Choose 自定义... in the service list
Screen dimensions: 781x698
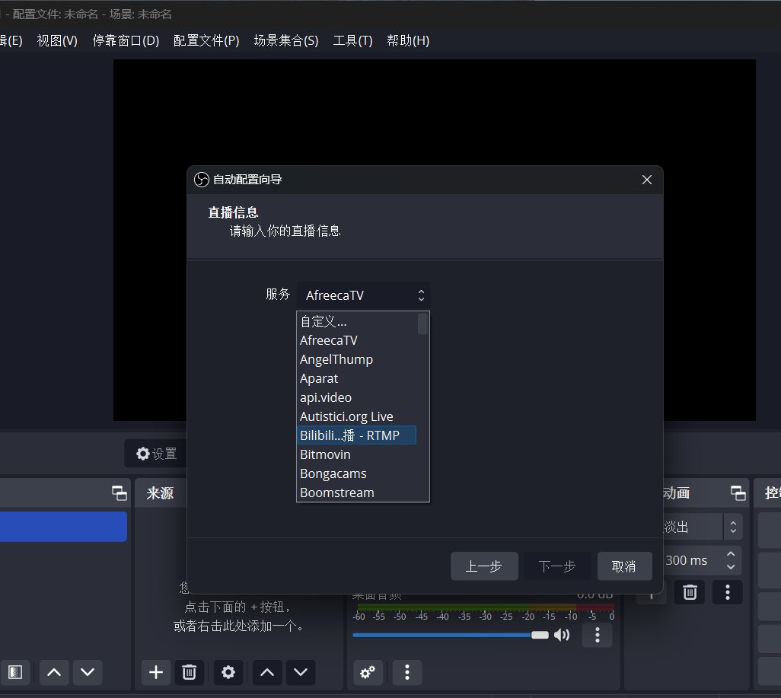324,321
